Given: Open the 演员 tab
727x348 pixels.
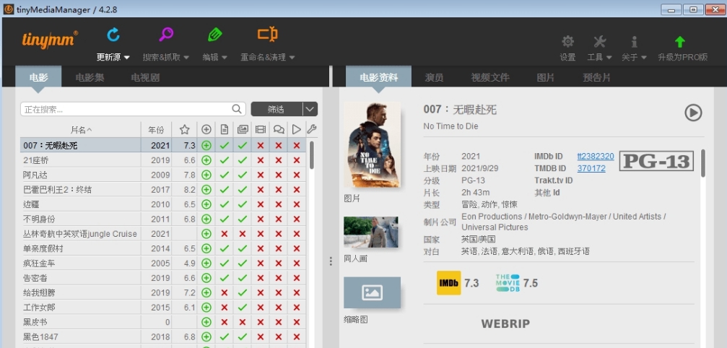Looking at the screenshot, I should pyautogui.click(x=434, y=77).
